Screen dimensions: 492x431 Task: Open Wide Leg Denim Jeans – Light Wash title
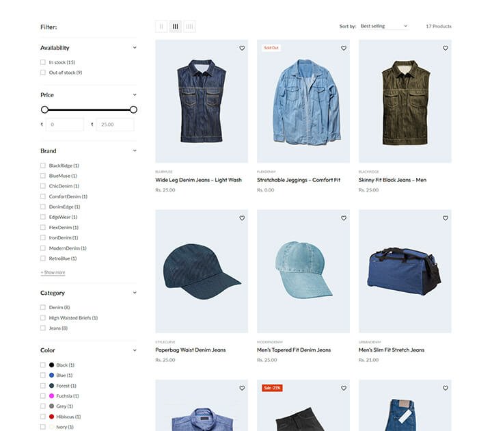tap(198, 180)
